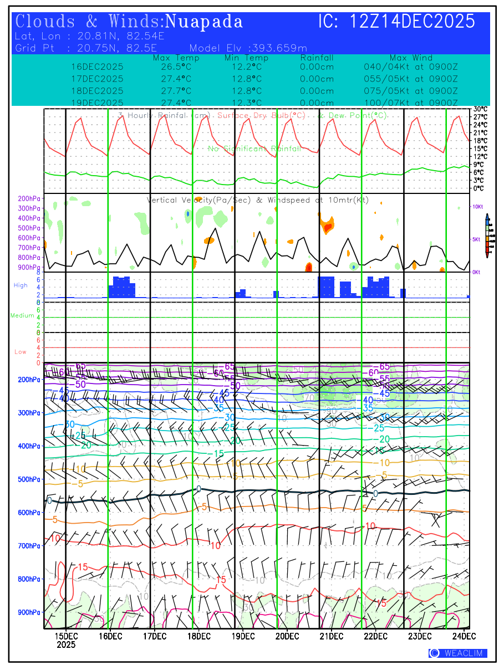
Task: Click the Min Temp column header
Action: (x=246, y=58)
